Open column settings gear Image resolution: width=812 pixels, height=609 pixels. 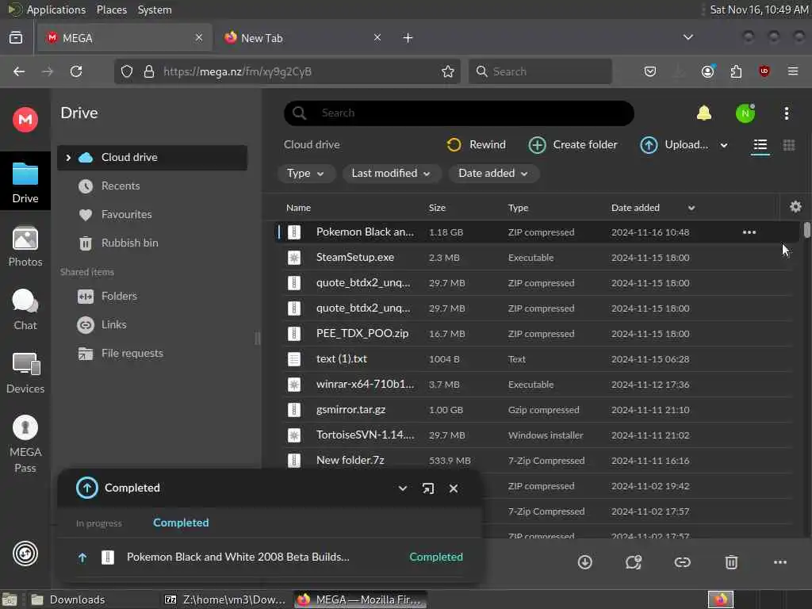[795, 207]
